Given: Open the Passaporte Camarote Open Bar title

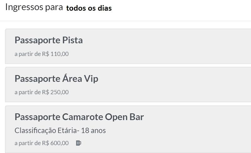Looking at the screenshot, I should click(x=79, y=117).
